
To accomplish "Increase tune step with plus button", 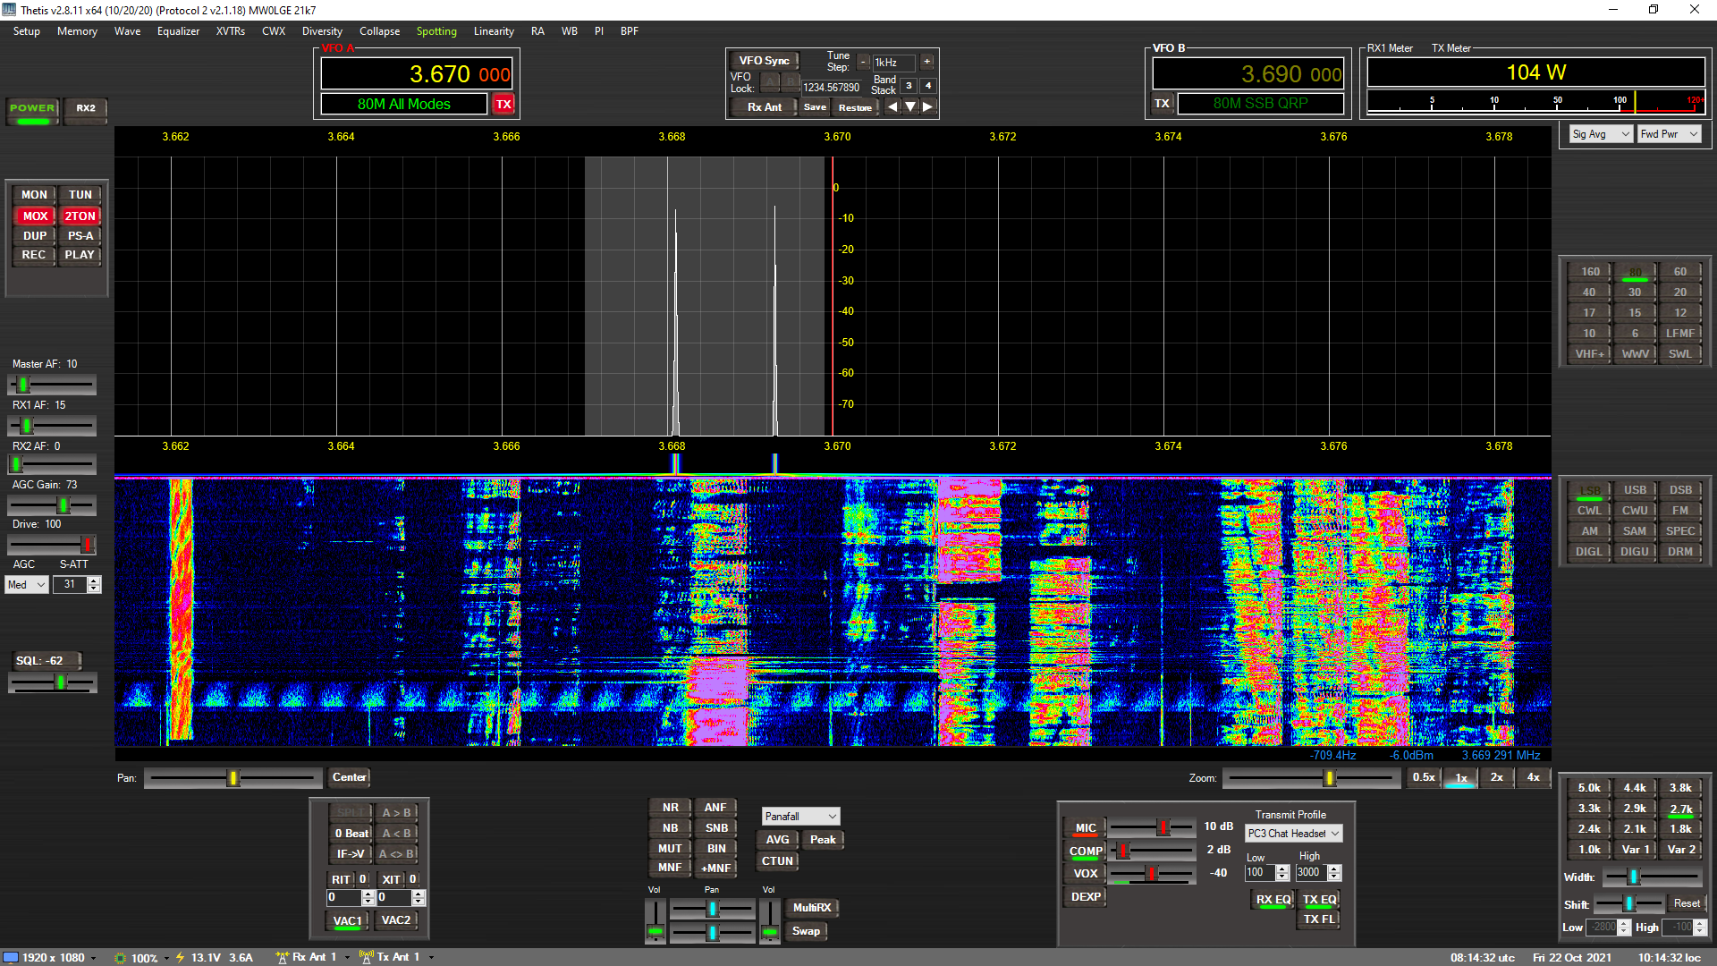I will click(927, 62).
